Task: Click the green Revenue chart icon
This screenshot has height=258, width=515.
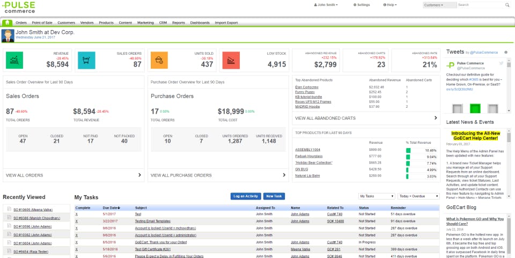Action: tap(14, 61)
